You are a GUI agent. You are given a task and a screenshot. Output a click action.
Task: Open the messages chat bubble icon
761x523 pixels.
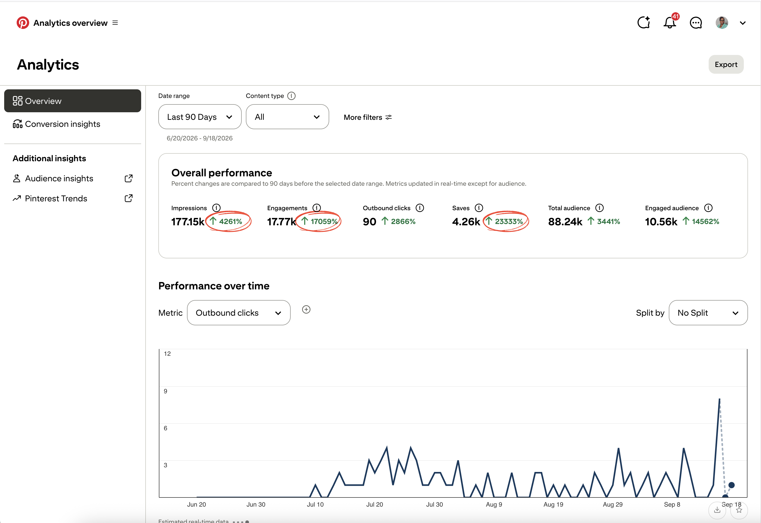(696, 23)
